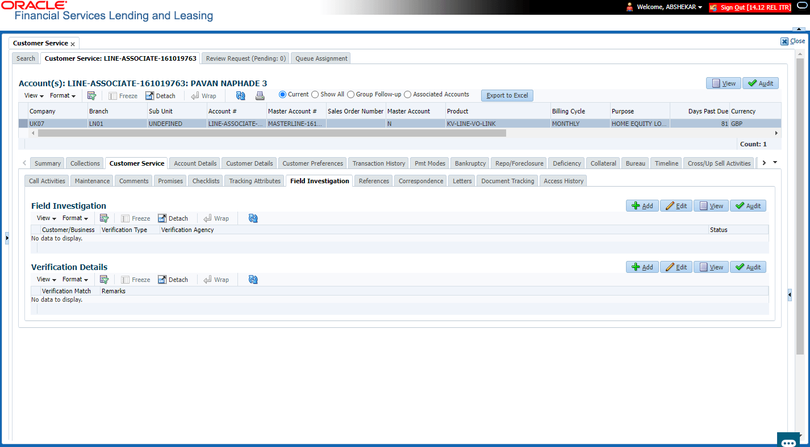Select the Show All radio button

[x=315, y=95]
